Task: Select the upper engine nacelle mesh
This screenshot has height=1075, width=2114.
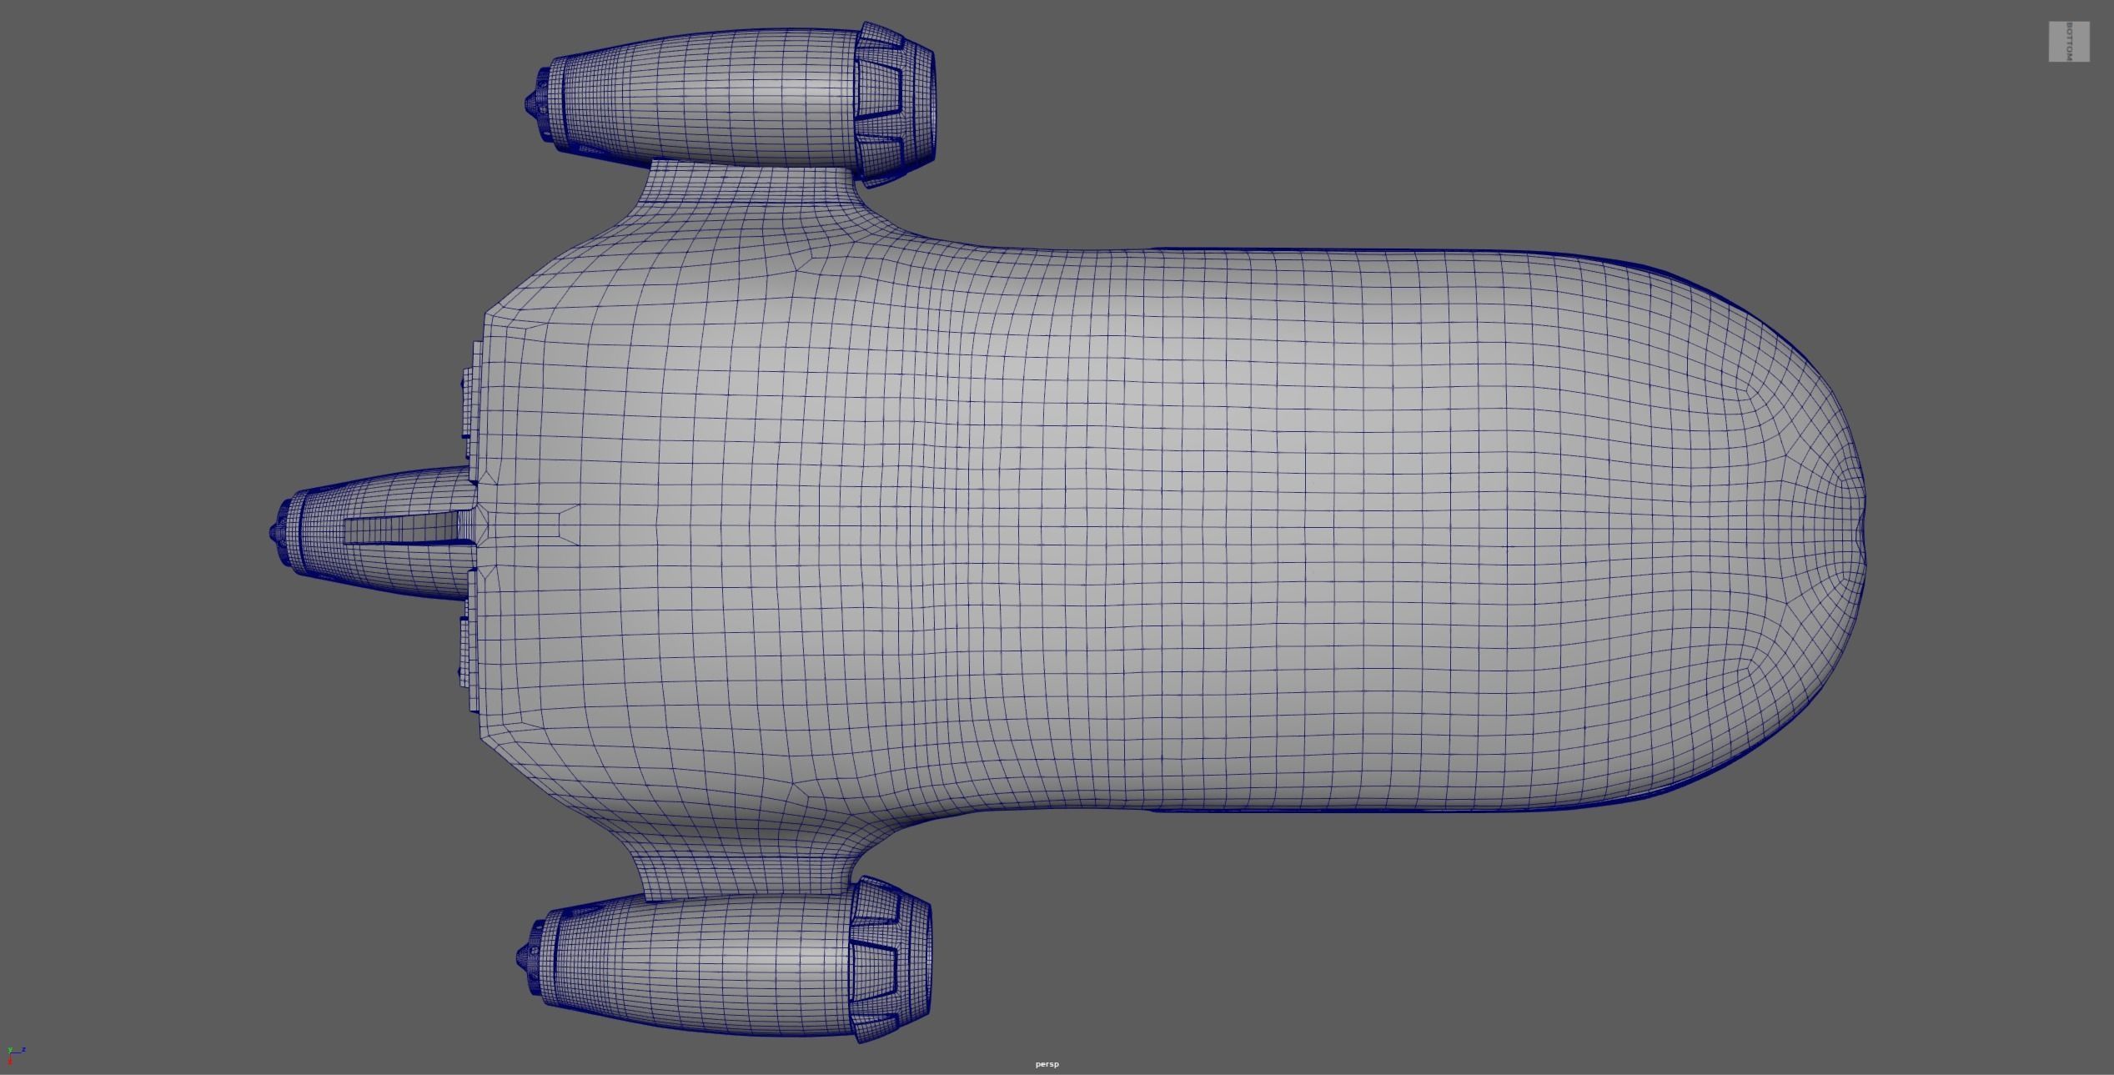Action: coord(730,103)
